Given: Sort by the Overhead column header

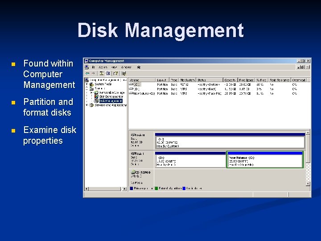Looking at the screenshot, I should [299, 80].
